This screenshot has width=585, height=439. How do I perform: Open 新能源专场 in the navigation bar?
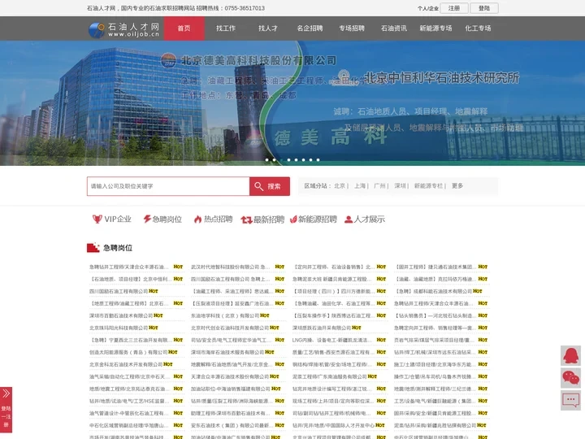[x=435, y=28]
